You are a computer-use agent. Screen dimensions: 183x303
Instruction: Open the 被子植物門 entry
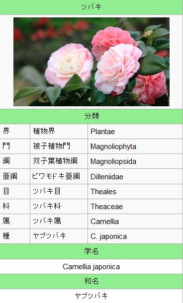[x=51, y=146]
